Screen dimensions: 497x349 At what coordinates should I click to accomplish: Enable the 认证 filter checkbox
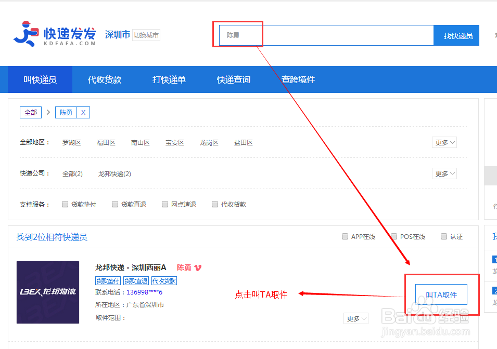[443, 236]
